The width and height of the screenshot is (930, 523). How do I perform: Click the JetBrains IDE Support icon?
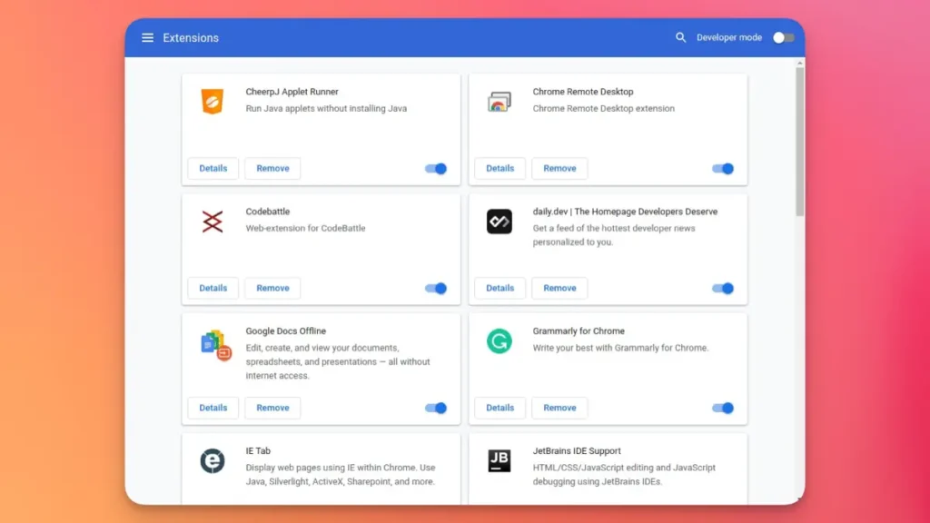point(499,461)
